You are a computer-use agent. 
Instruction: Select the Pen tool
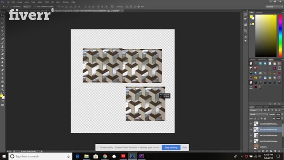pos(3,70)
